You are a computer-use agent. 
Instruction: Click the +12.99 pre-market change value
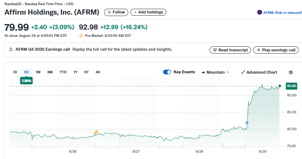109,27
